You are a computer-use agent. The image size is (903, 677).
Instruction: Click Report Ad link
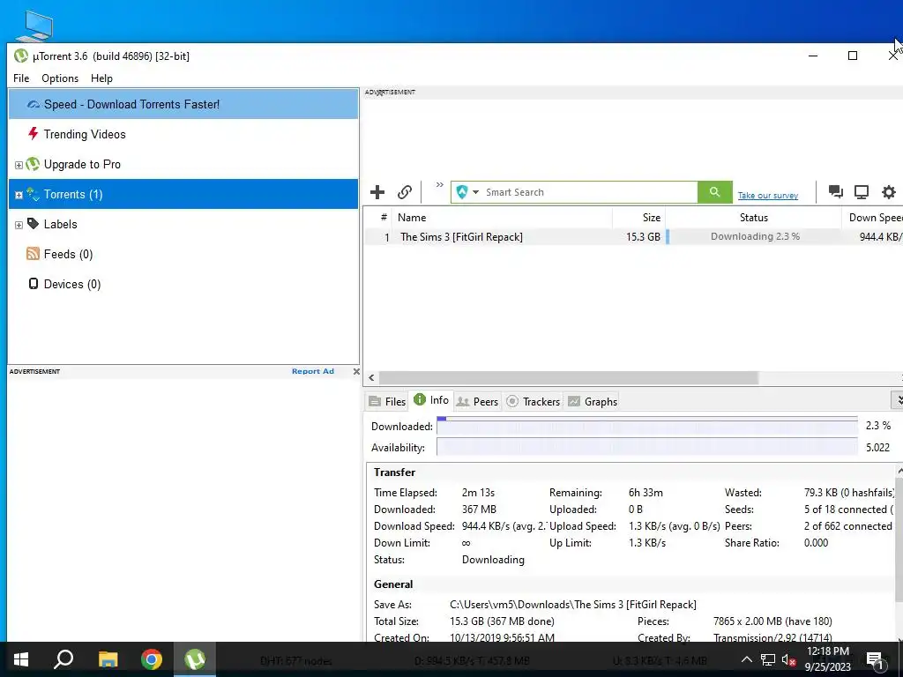pos(313,371)
